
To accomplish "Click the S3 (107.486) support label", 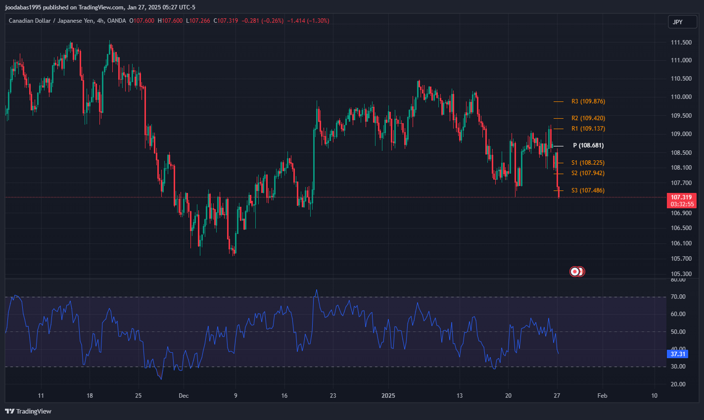I will coord(588,190).
